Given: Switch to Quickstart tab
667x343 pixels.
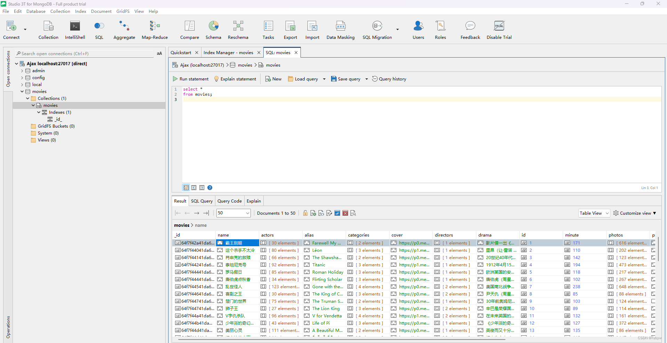Looking at the screenshot, I should tap(181, 52).
